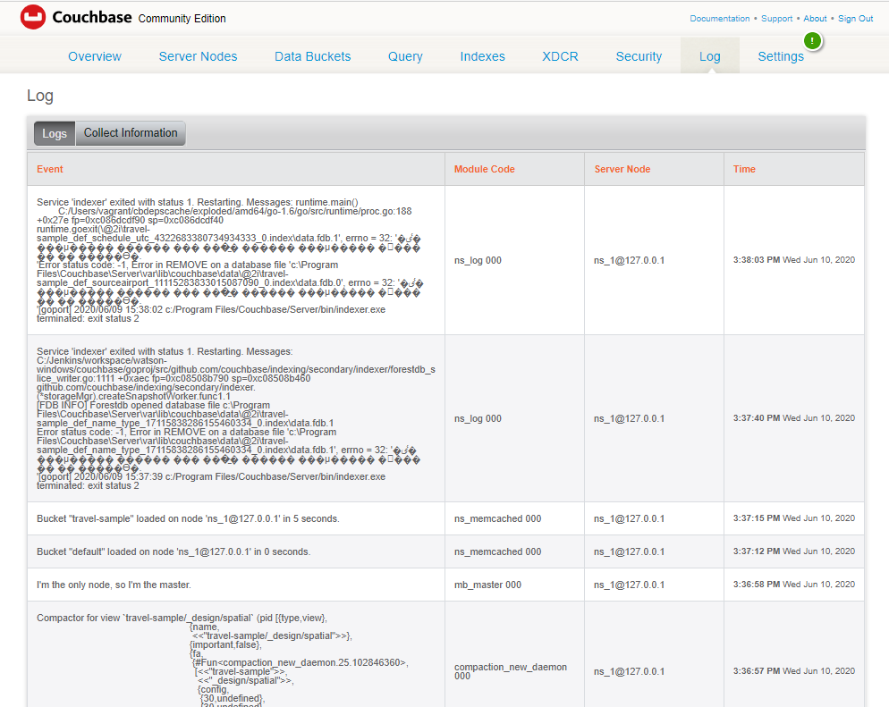
Task: Open the Query tab
Action: pyautogui.click(x=405, y=56)
